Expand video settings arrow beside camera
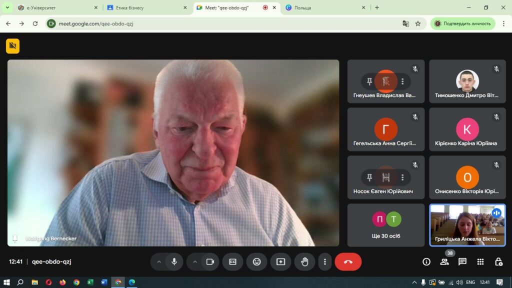Image resolution: width=512 pixels, height=288 pixels. coord(195,261)
